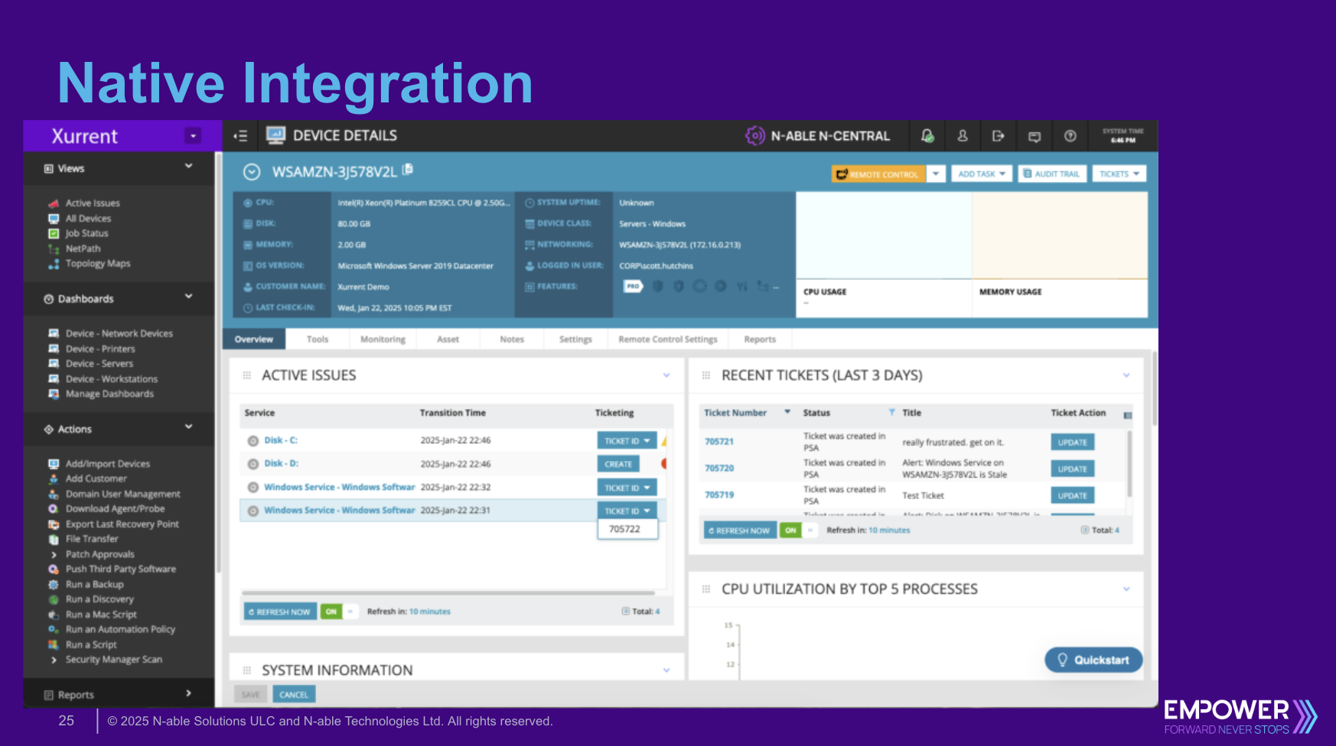Toggle Active Issues auto refresh ON switch
This screenshot has width=1336, height=746.
tap(339, 611)
